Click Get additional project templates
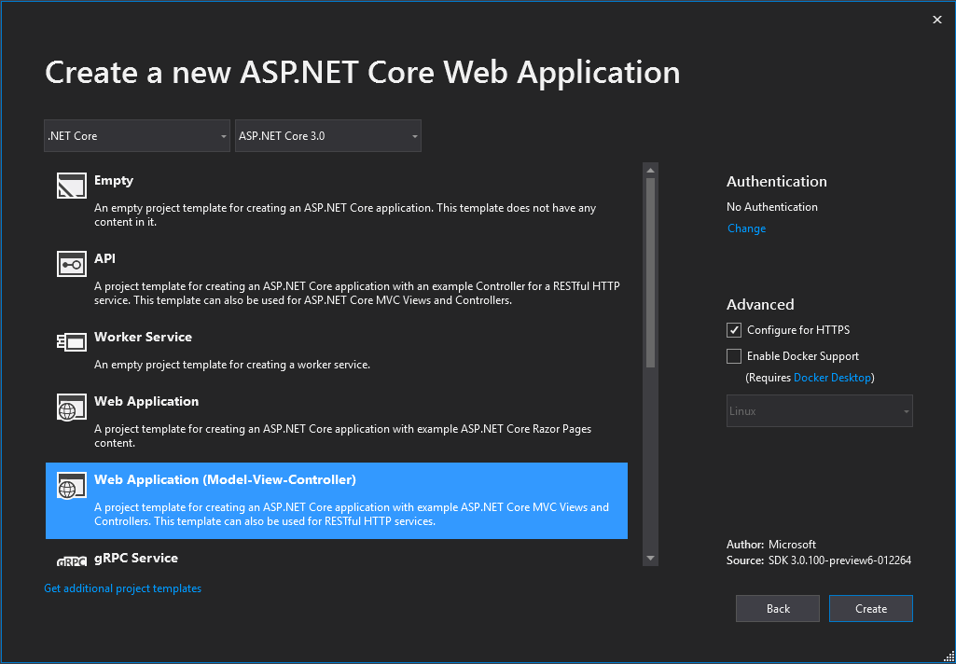Viewport: 956px width, 664px height. tap(122, 588)
